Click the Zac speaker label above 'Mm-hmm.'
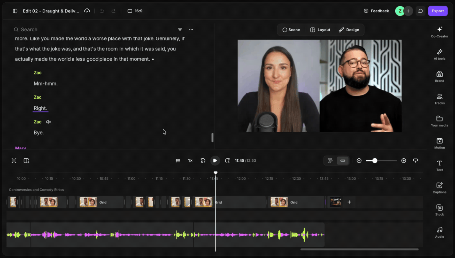This screenshot has width=455, height=258. [x=37, y=72]
